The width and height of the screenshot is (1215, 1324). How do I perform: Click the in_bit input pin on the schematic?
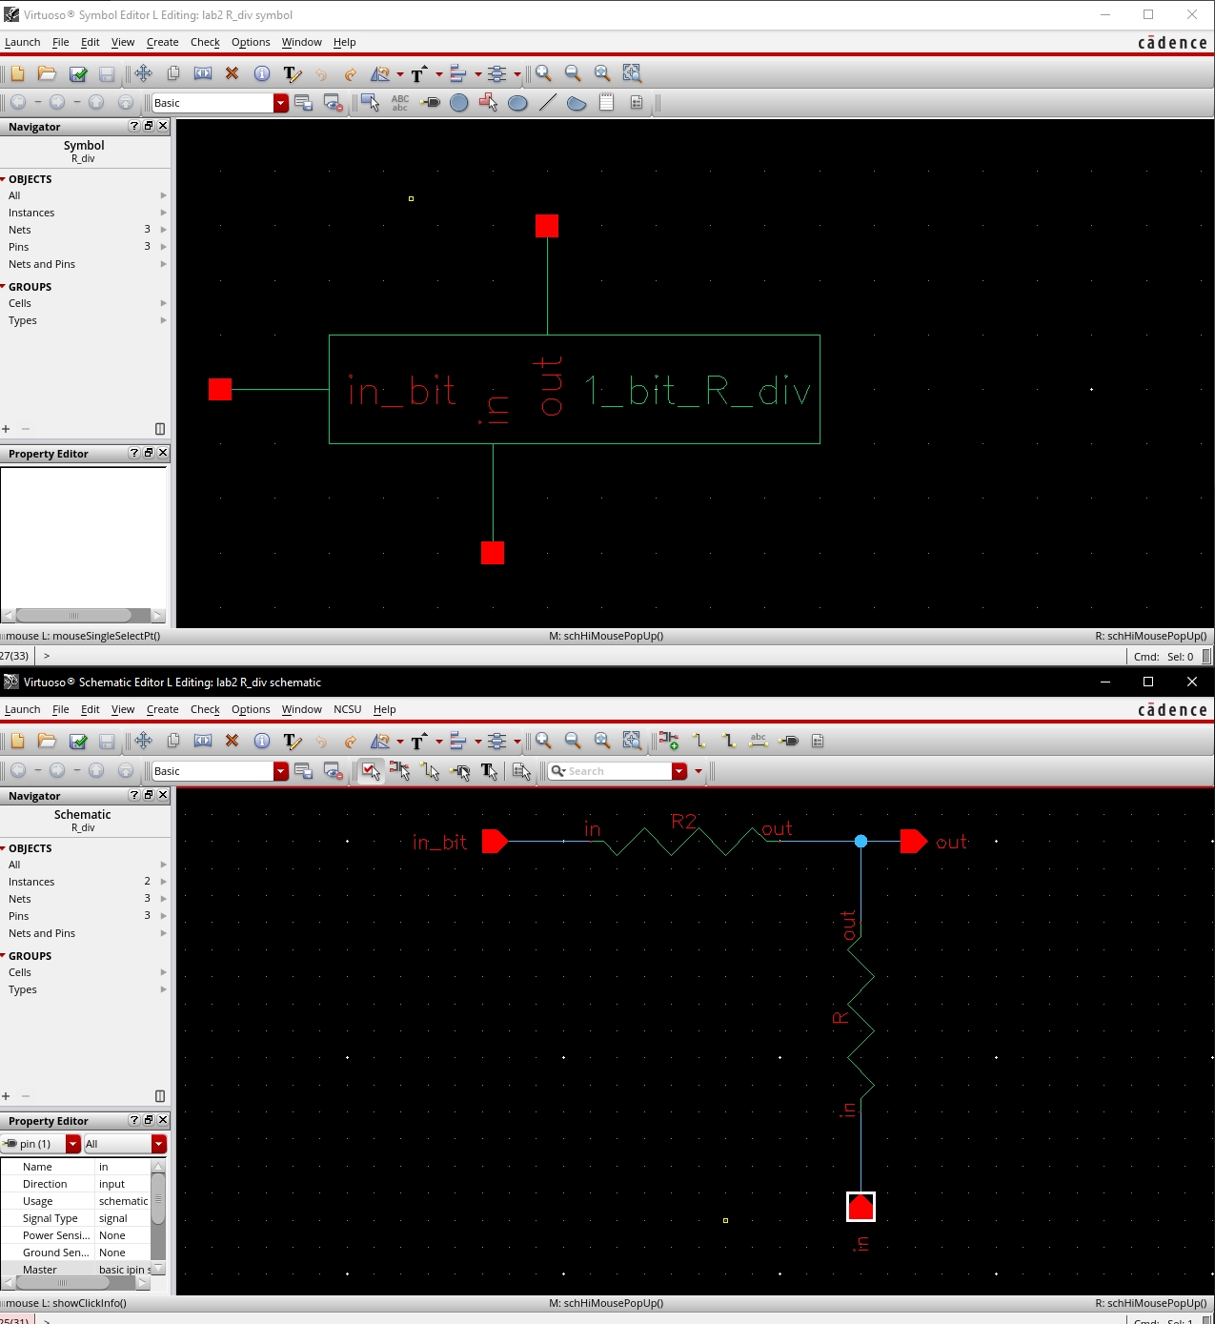click(495, 842)
